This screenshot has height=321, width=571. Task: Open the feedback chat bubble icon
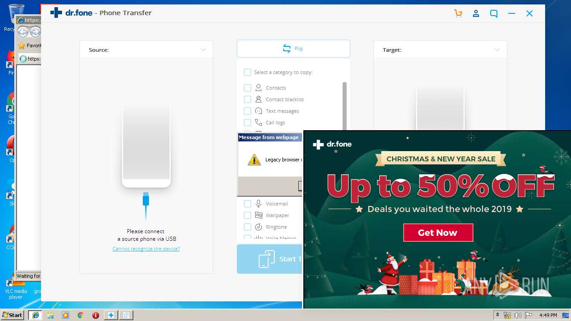[x=494, y=13]
